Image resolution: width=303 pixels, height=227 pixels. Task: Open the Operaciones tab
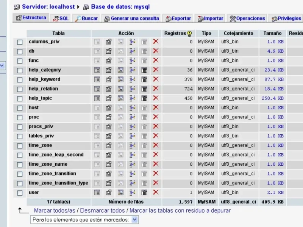point(247,18)
